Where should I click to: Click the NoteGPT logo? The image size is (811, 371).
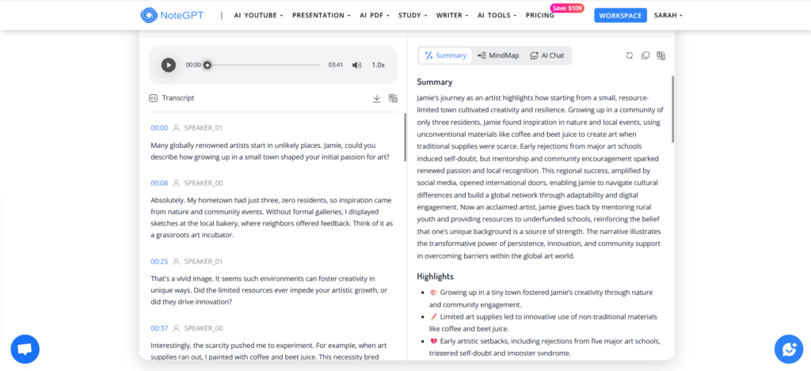(173, 15)
